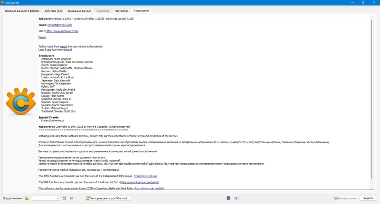The height and width of the screenshot is (204, 380).
Task: Click Russian: Sukhorukov Sergei line
Action: [x=57, y=93]
